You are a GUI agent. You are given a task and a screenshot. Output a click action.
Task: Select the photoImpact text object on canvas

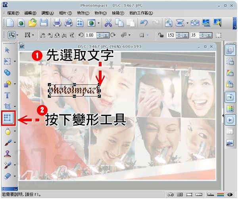[x=74, y=91]
